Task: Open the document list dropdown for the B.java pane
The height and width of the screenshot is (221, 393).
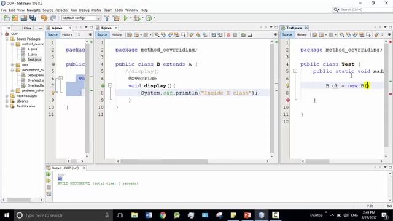Action: pos(271,27)
